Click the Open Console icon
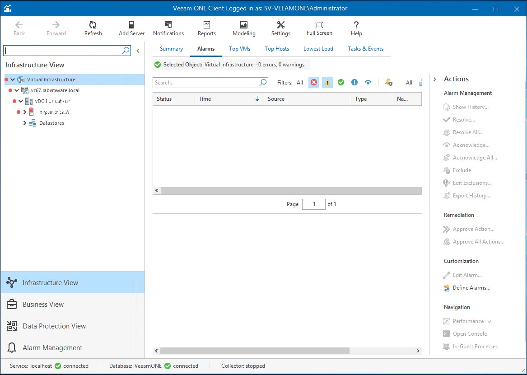This screenshot has width=527, height=375. point(446,334)
